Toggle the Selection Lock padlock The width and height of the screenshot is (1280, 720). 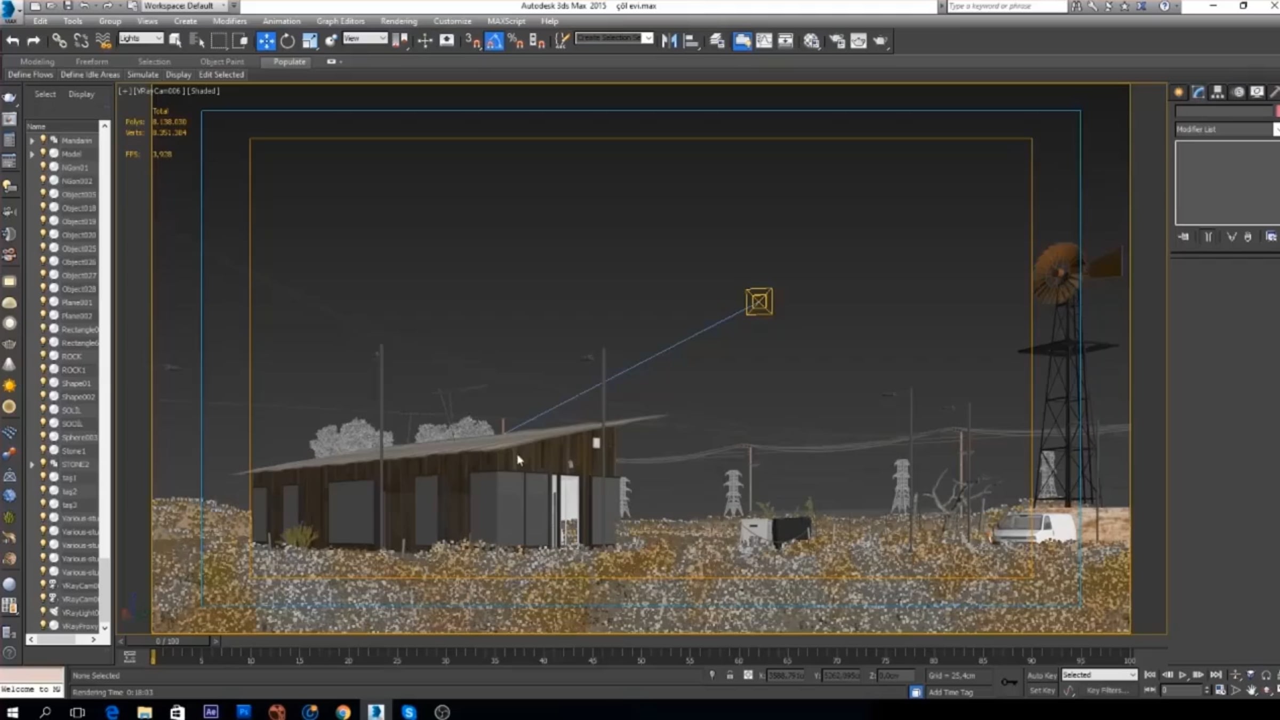pos(730,675)
